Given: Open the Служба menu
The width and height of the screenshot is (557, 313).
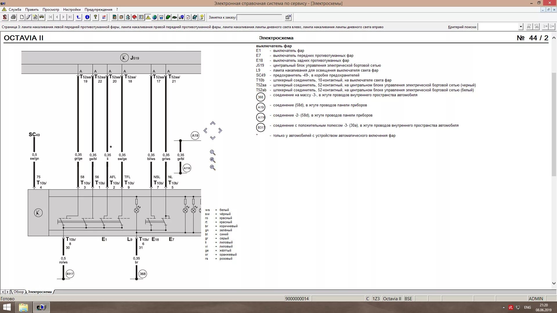Looking at the screenshot, I should 15,10.
